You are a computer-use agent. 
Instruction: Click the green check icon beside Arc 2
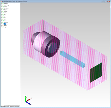click(x=3, y=21)
